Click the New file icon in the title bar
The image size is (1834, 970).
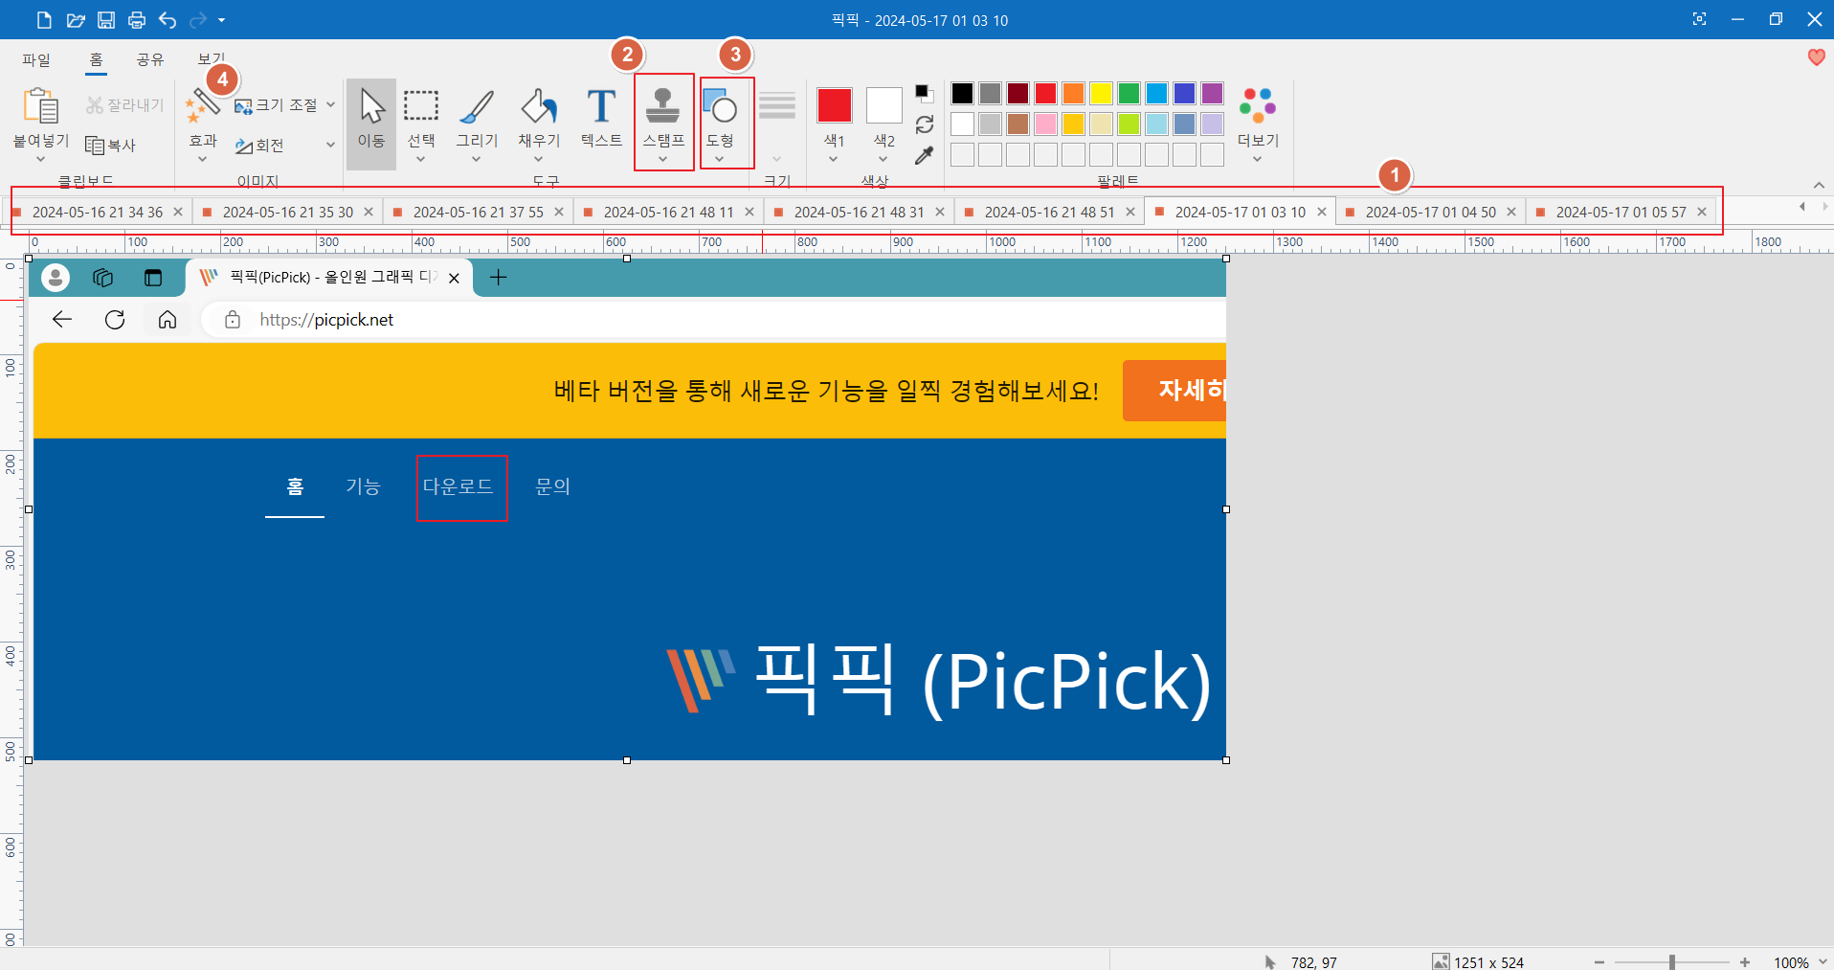(44, 19)
